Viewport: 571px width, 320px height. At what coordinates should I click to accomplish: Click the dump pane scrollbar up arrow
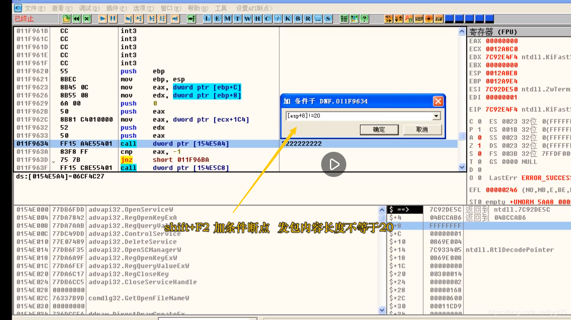coord(382,210)
